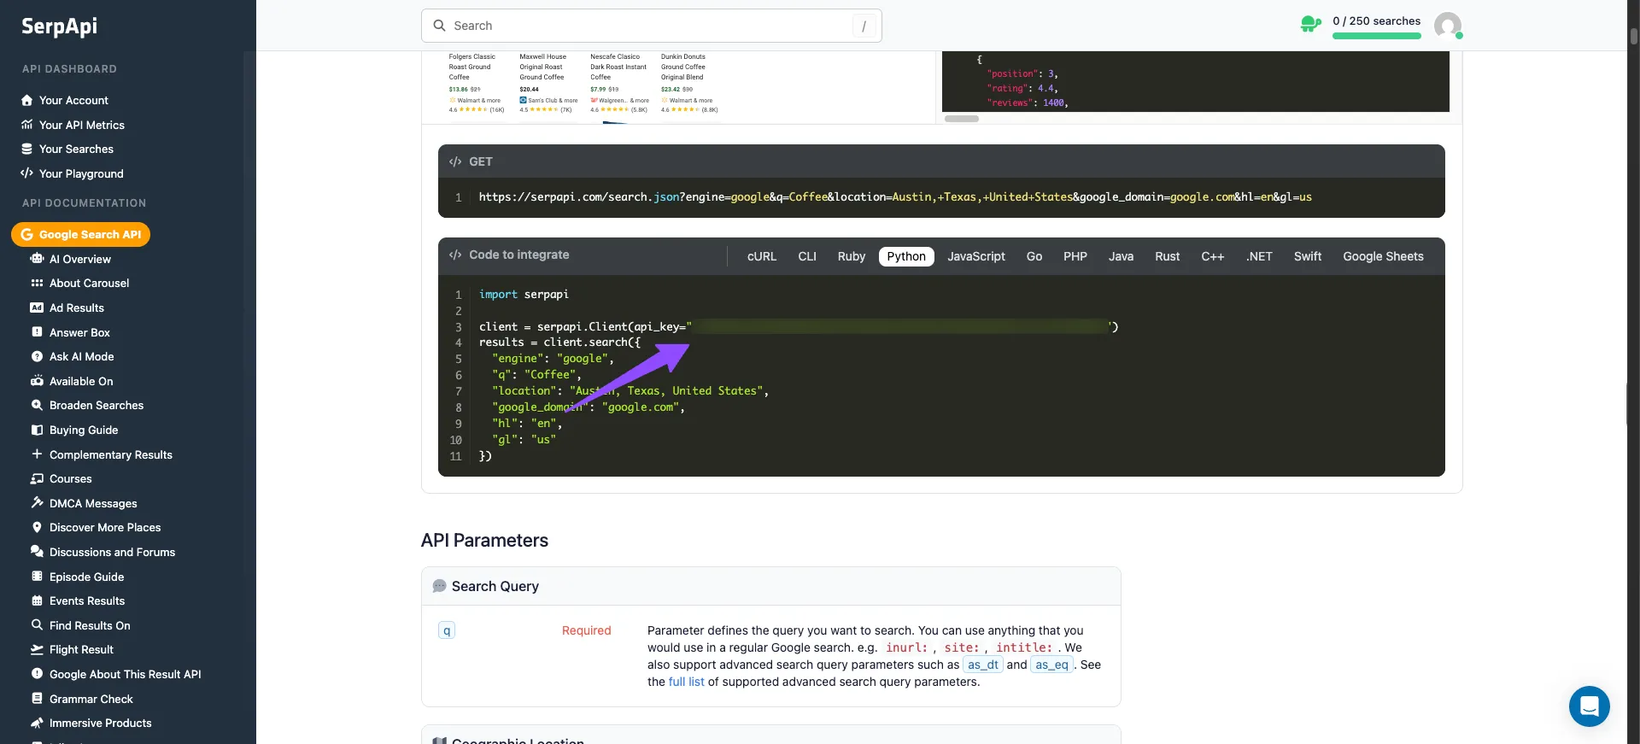1640x744 pixels.
Task: Click the GET request URL line
Action: (x=895, y=197)
